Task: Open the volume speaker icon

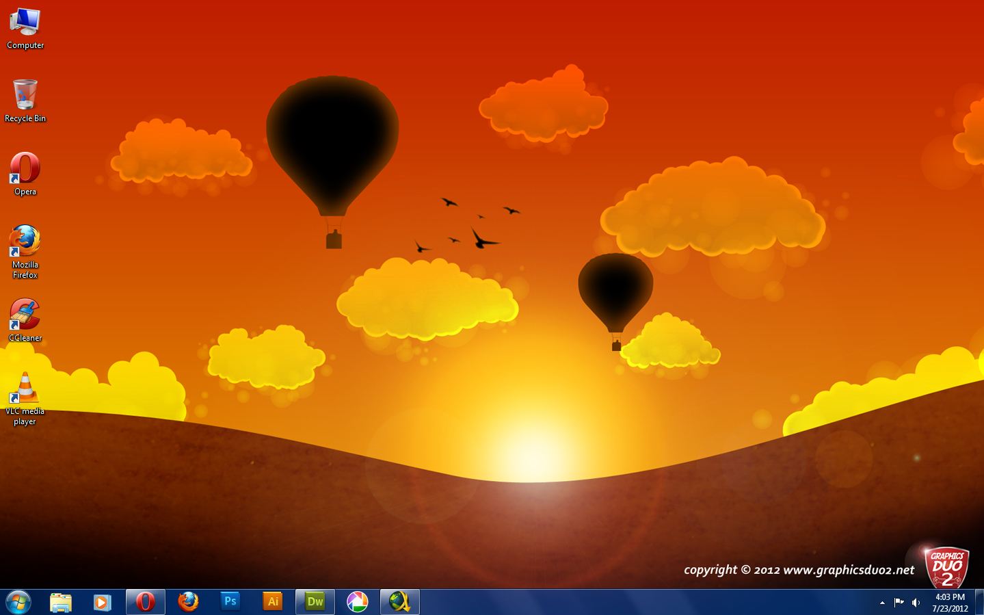Action: [916, 603]
